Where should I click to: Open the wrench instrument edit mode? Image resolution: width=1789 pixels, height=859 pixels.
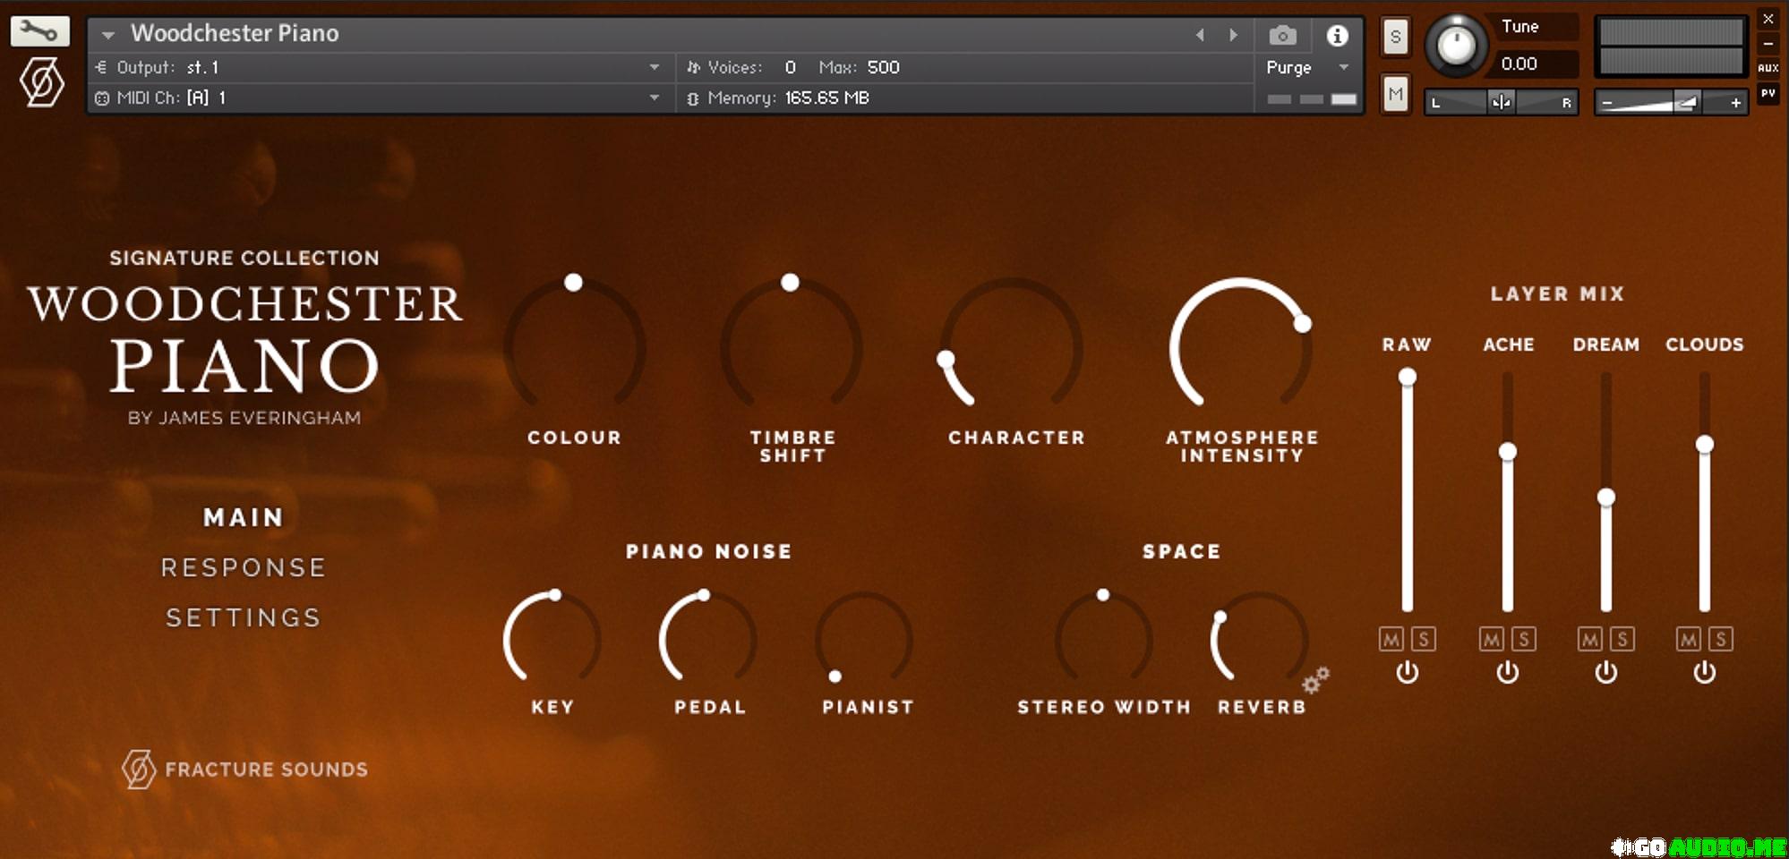pyautogui.click(x=39, y=31)
